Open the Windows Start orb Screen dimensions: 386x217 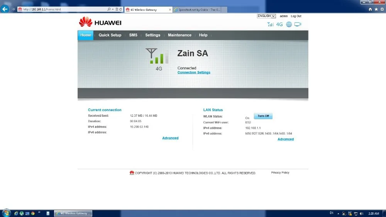6,213
